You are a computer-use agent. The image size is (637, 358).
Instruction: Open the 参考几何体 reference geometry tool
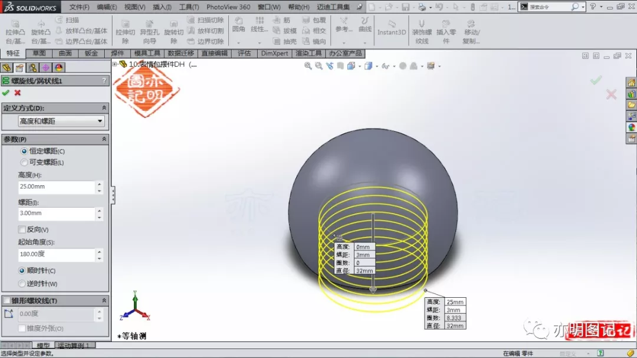click(x=344, y=25)
